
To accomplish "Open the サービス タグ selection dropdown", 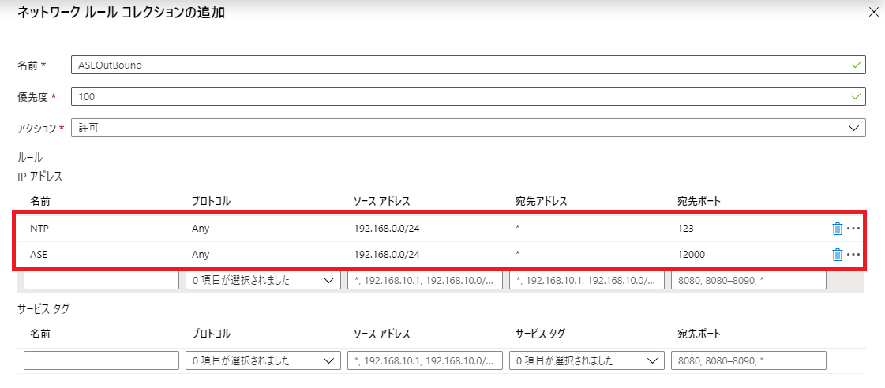I will point(586,360).
